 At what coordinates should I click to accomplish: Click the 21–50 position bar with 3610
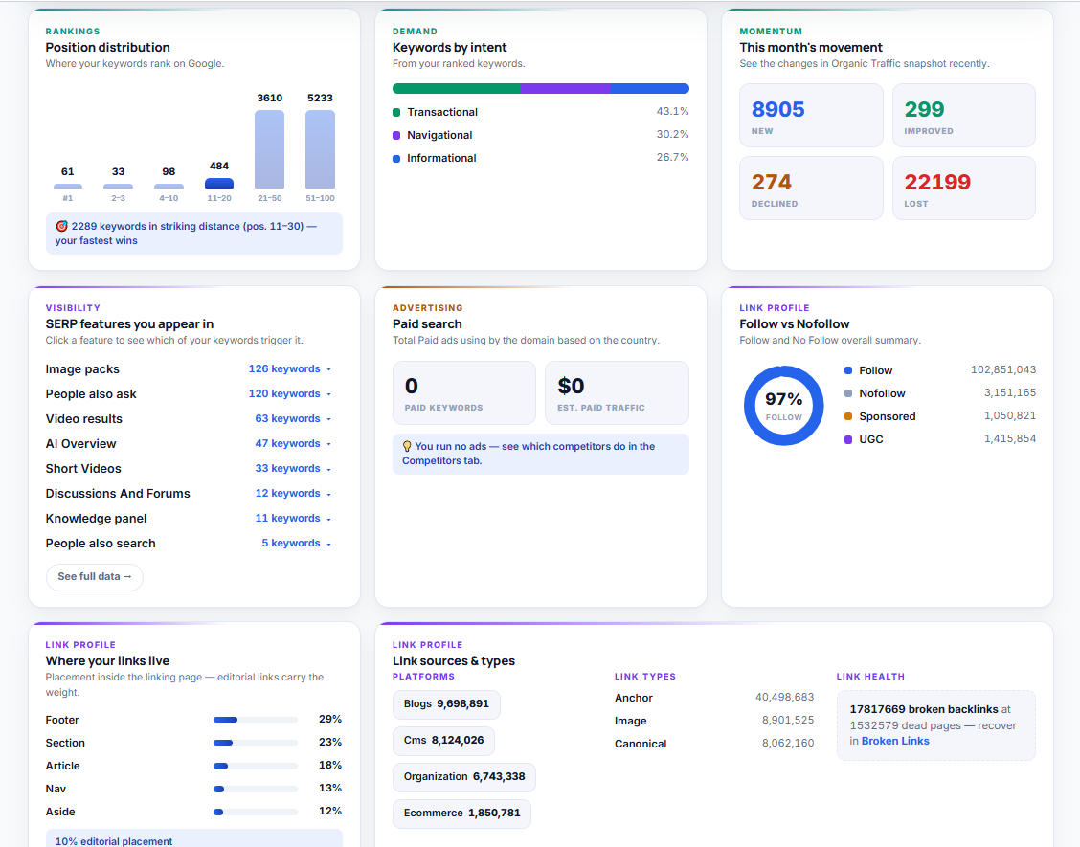click(x=269, y=149)
